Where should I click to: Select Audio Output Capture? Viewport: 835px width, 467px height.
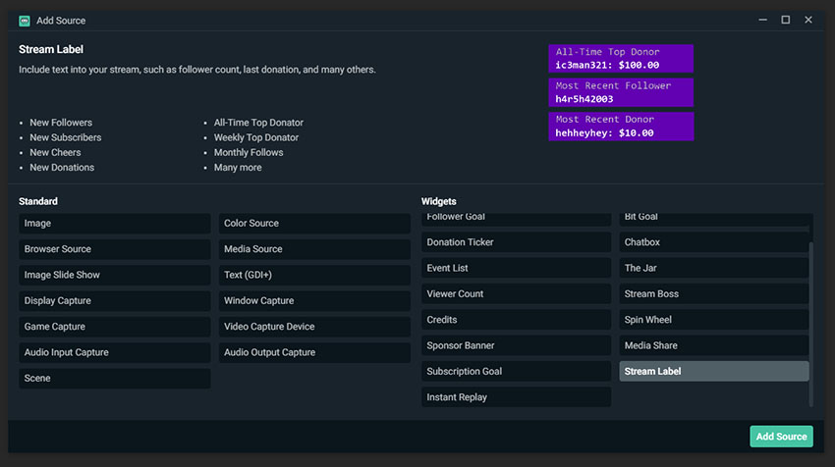(314, 352)
